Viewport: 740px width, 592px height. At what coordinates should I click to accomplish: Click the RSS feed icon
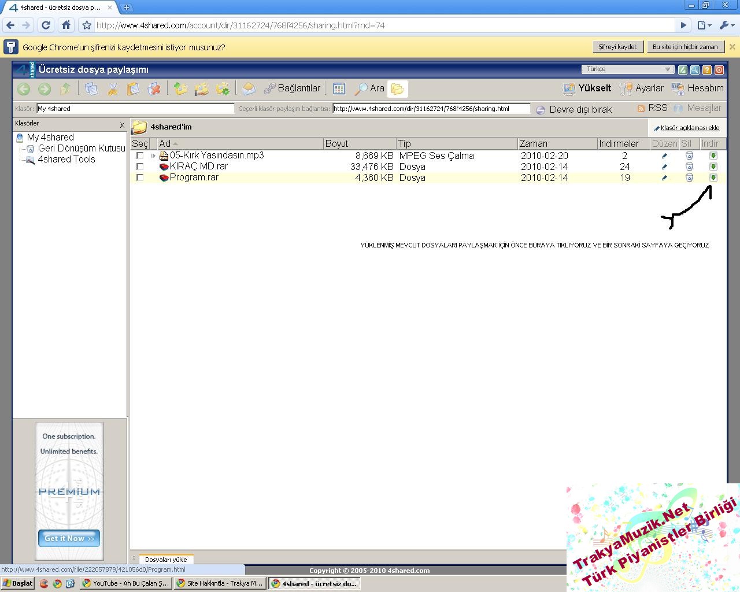(x=641, y=109)
